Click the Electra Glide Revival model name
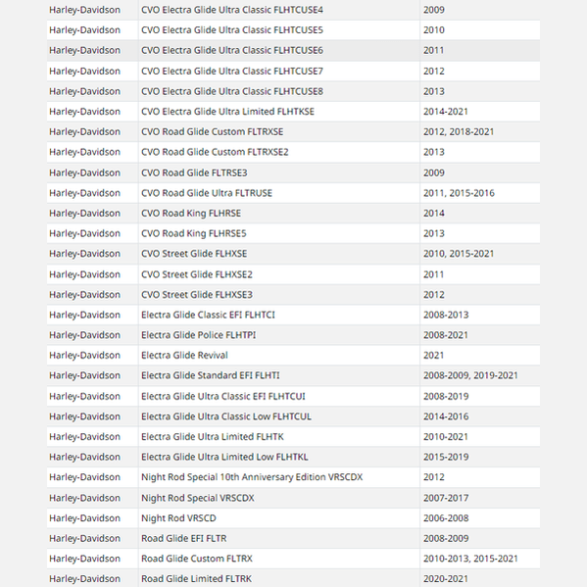Viewport: 587px width, 587px height. pos(184,356)
